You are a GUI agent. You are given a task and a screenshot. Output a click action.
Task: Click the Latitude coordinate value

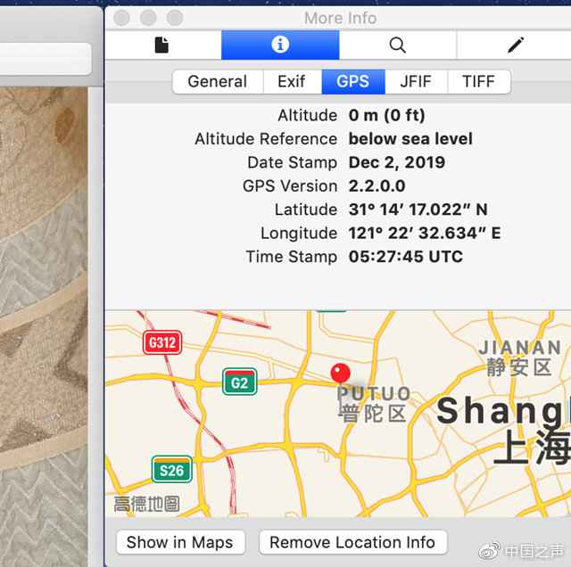point(418,210)
